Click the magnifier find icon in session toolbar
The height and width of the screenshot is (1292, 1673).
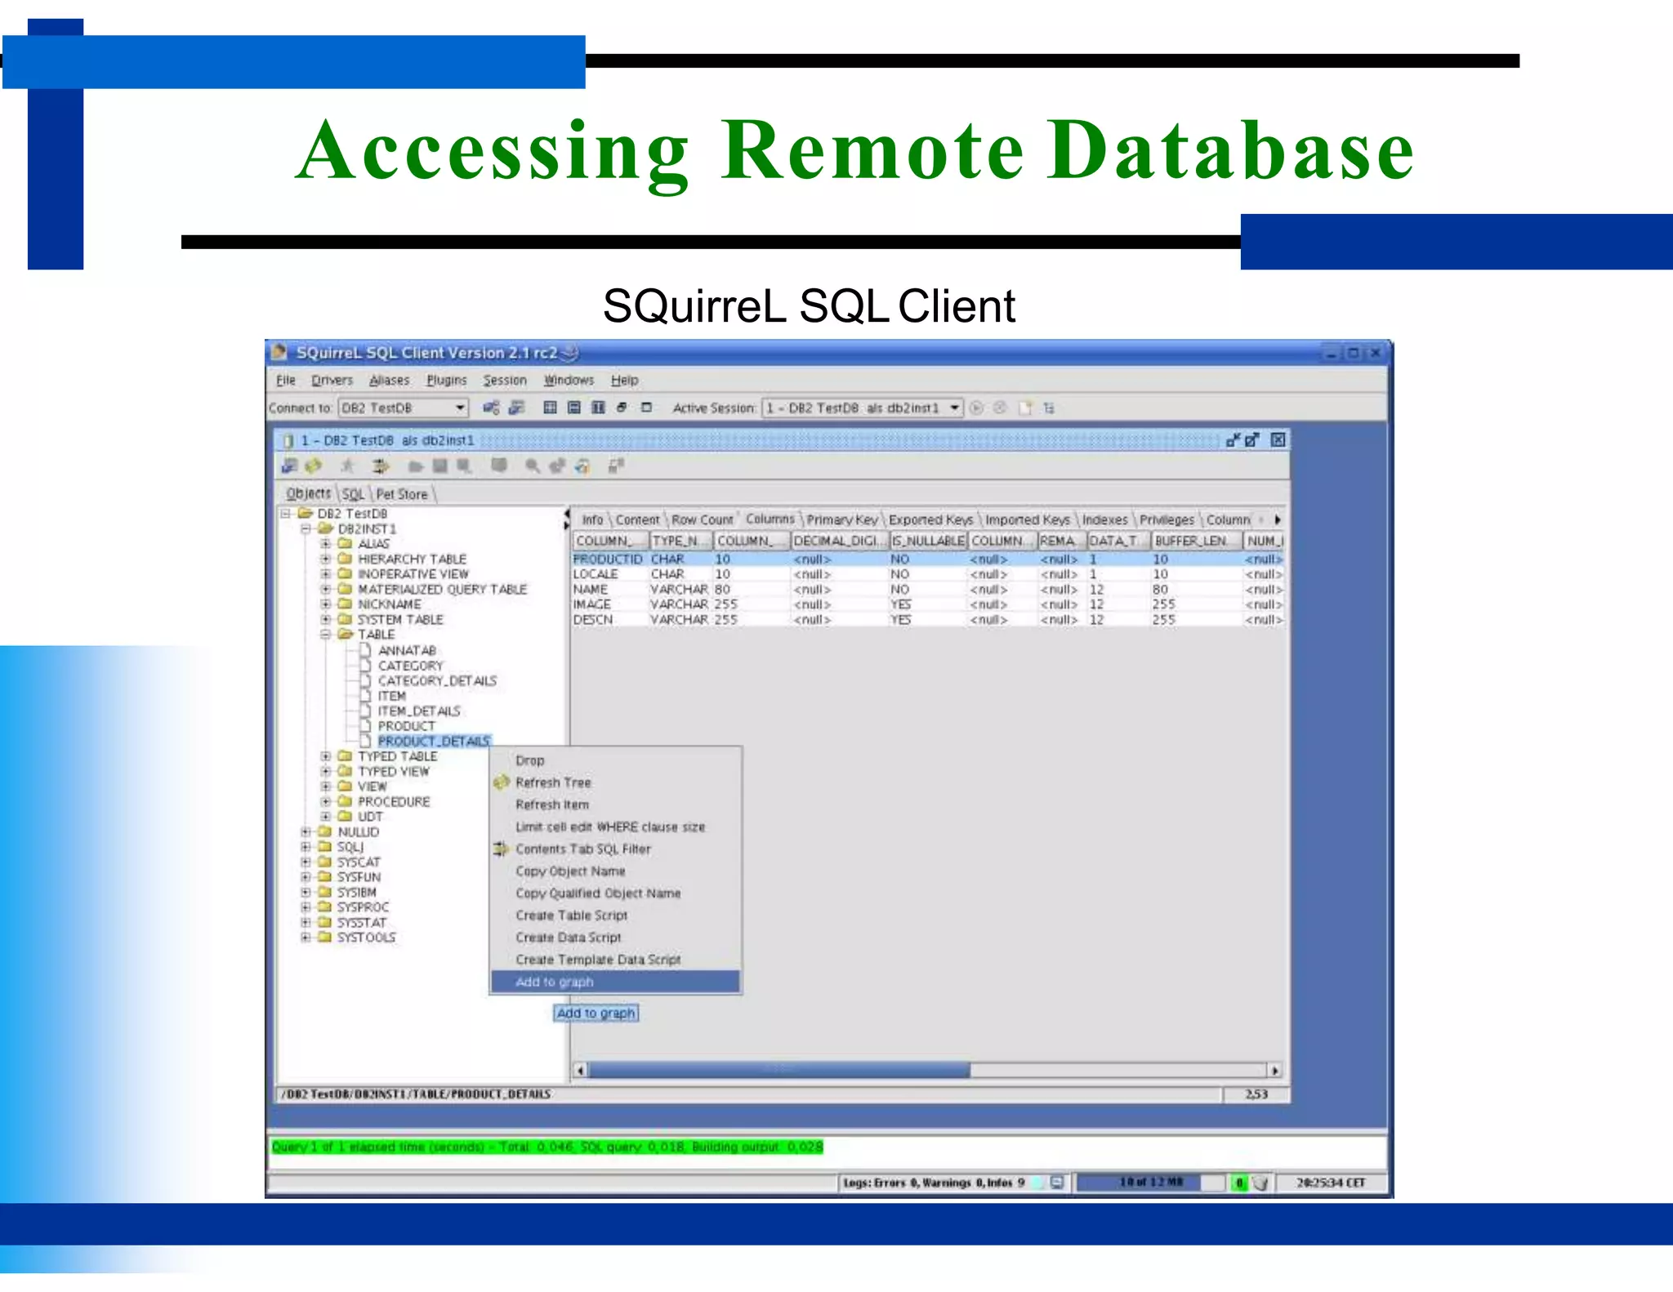(533, 466)
